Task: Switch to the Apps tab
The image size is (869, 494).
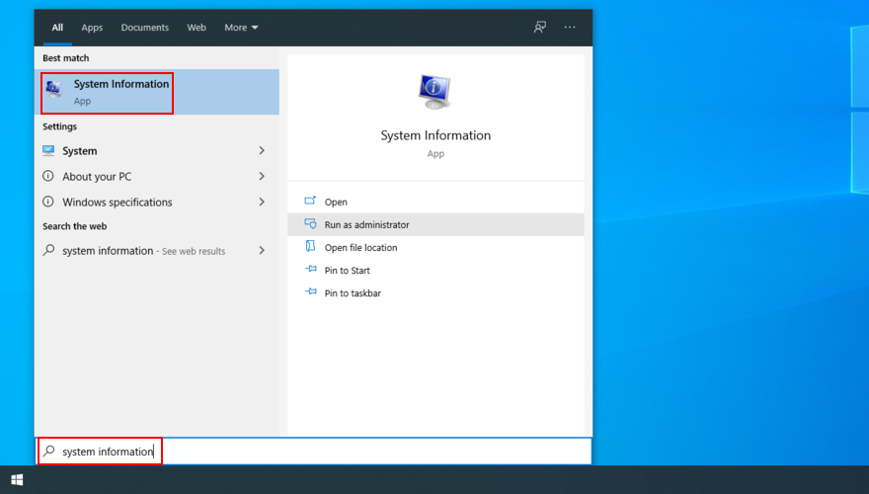Action: click(x=92, y=28)
